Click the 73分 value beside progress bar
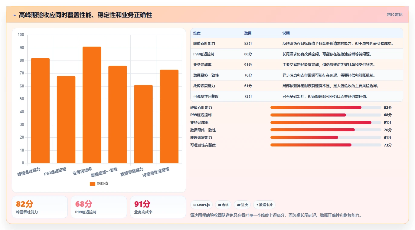Screen dimensions: 415x230 click(388, 145)
